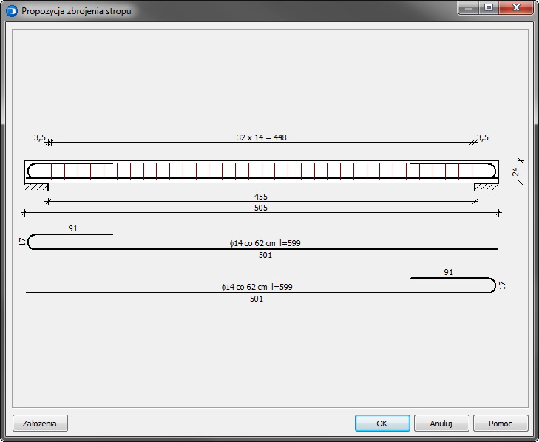
Task: Open the Założenia assumptions settings
Action: coord(40,424)
